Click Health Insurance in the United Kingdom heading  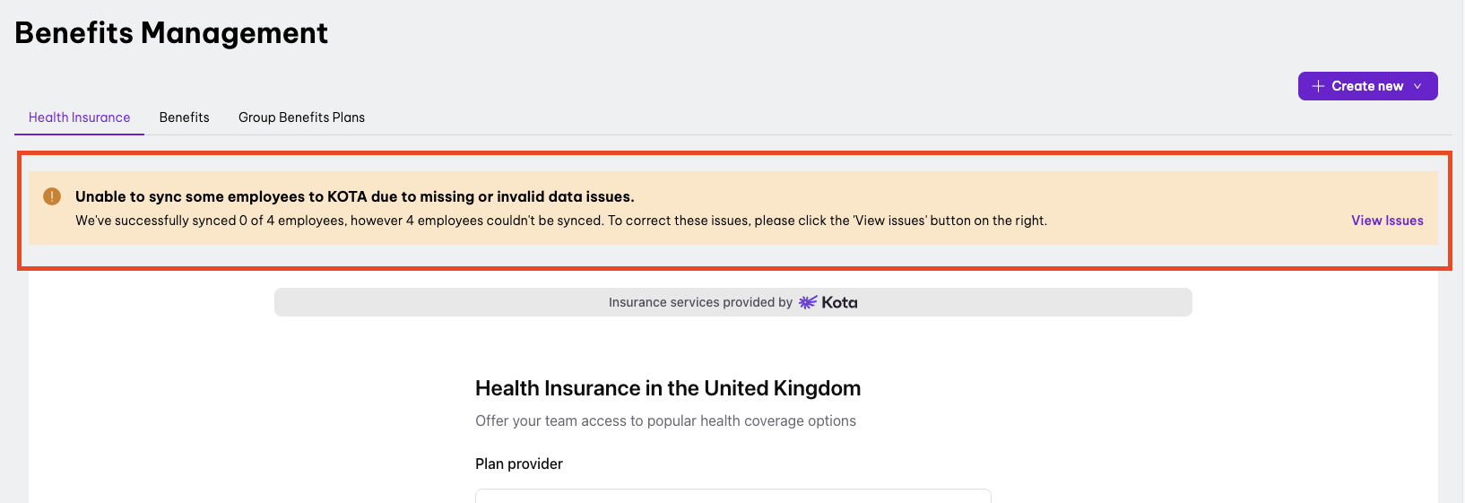pyautogui.click(x=667, y=388)
